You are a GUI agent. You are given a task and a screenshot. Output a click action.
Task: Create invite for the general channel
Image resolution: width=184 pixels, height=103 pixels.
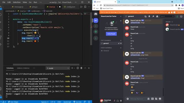click(119, 43)
